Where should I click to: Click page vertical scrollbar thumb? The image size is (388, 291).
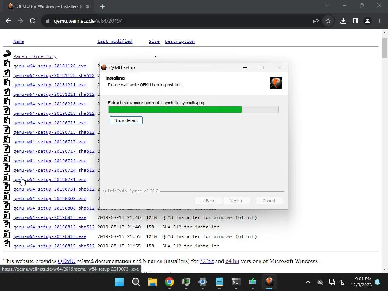coord(385,48)
